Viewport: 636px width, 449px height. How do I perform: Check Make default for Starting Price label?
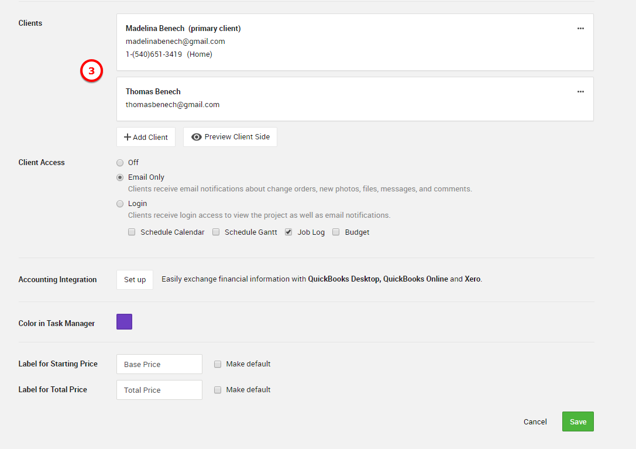coord(218,364)
